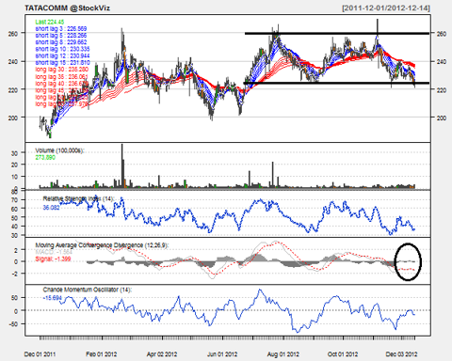
Task: Click the 'short lag 8 : 229.662' legend line
Action: point(61,42)
